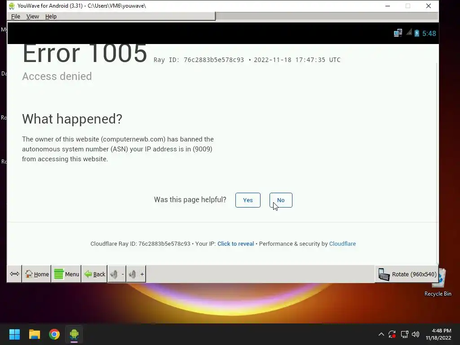Click the Android network connection status icon
This screenshot has height=345, width=460.
tap(398, 33)
